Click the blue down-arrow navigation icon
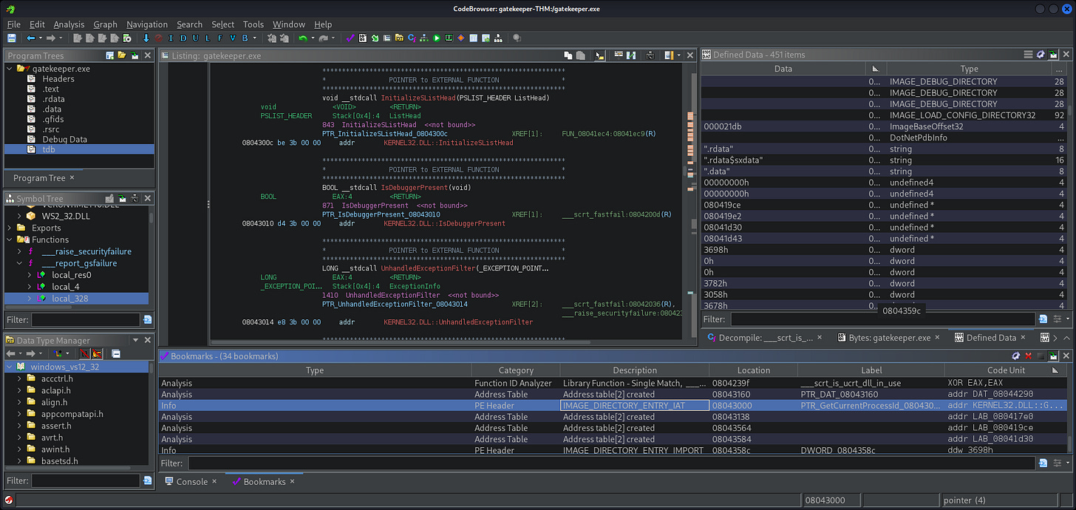 point(146,38)
